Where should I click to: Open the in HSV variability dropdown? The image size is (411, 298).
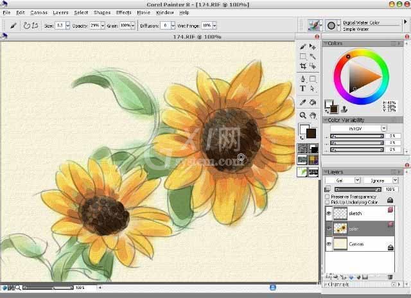pos(384,128)
